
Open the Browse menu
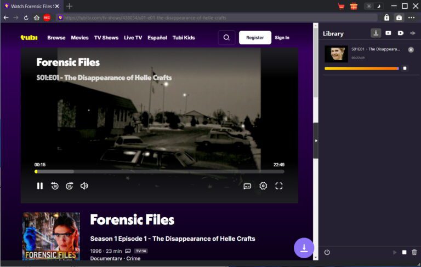pyautogui.click(x=56, y=38)
